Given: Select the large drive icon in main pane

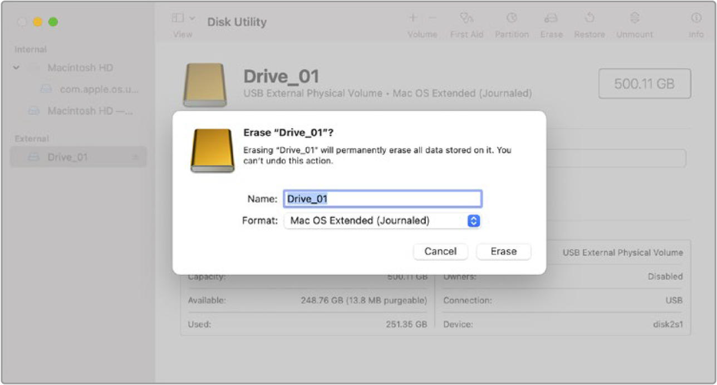Looking at the screenshot, I should tap(205, 84).
